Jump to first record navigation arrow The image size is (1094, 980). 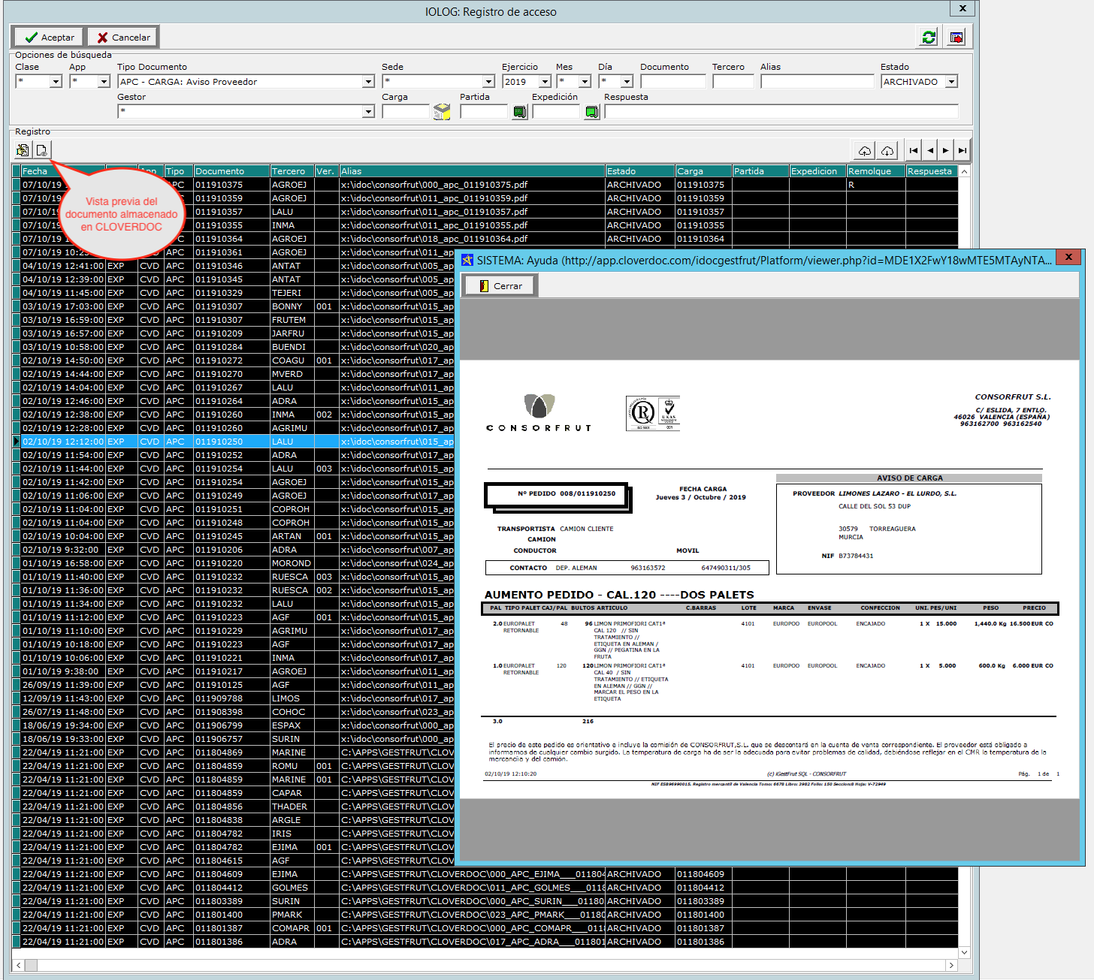tap(914, 151)
